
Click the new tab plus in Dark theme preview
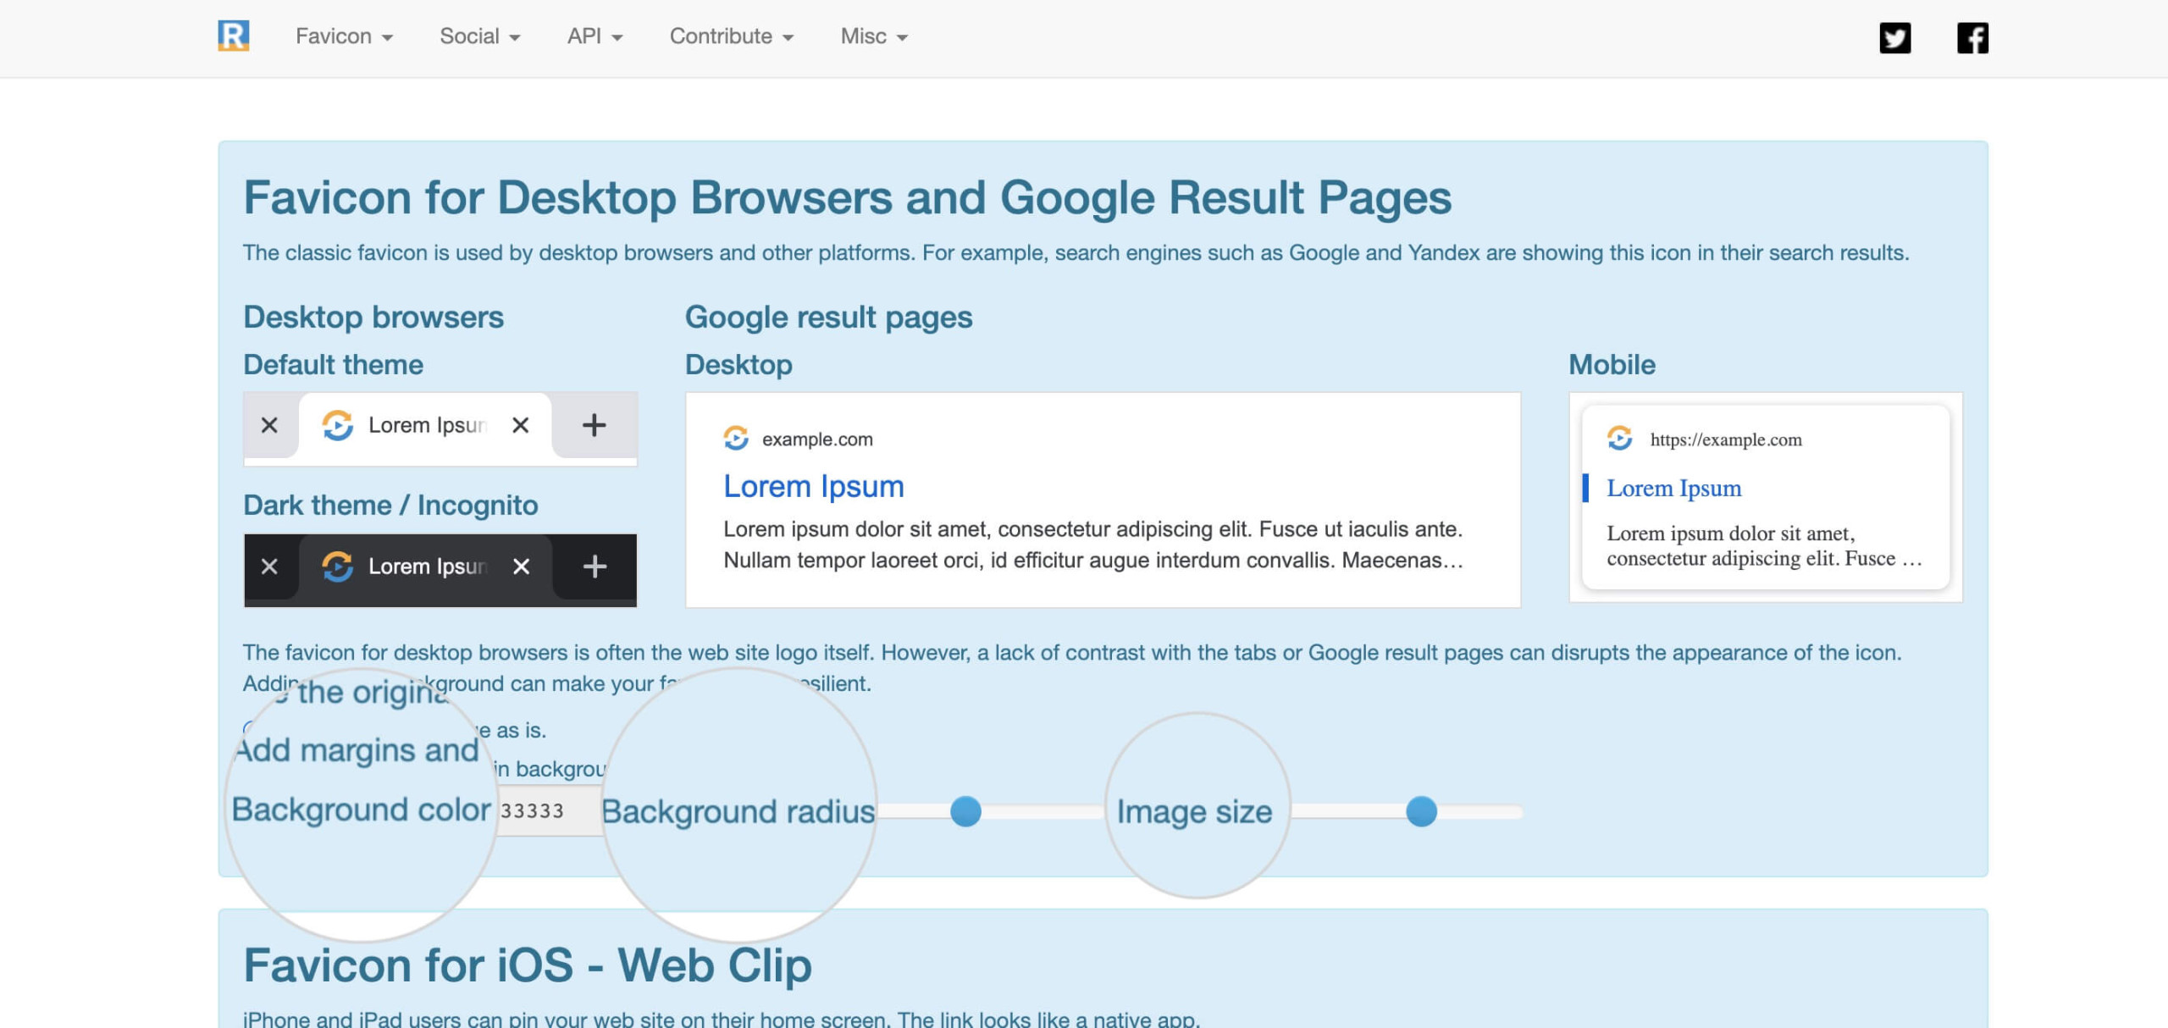595,567
